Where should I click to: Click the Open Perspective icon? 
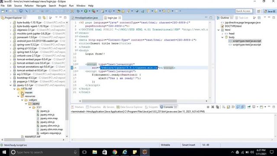(259, 11)
